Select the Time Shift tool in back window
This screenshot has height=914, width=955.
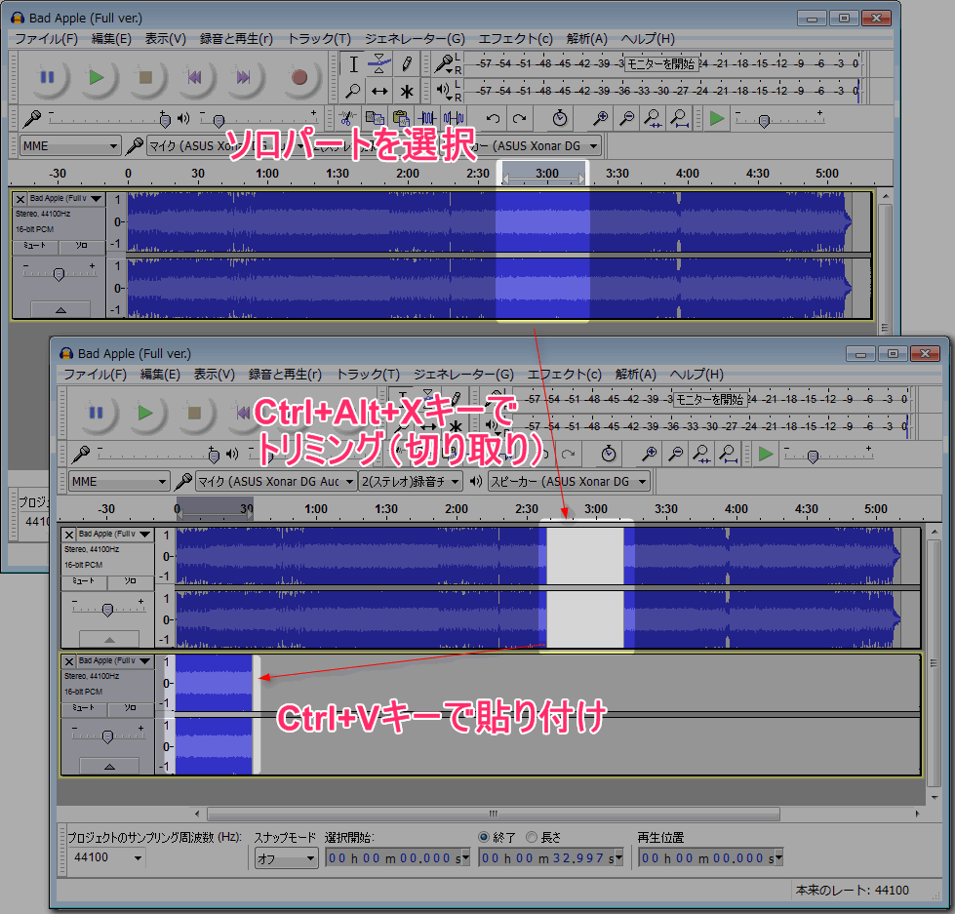click(x=379, y=92)
